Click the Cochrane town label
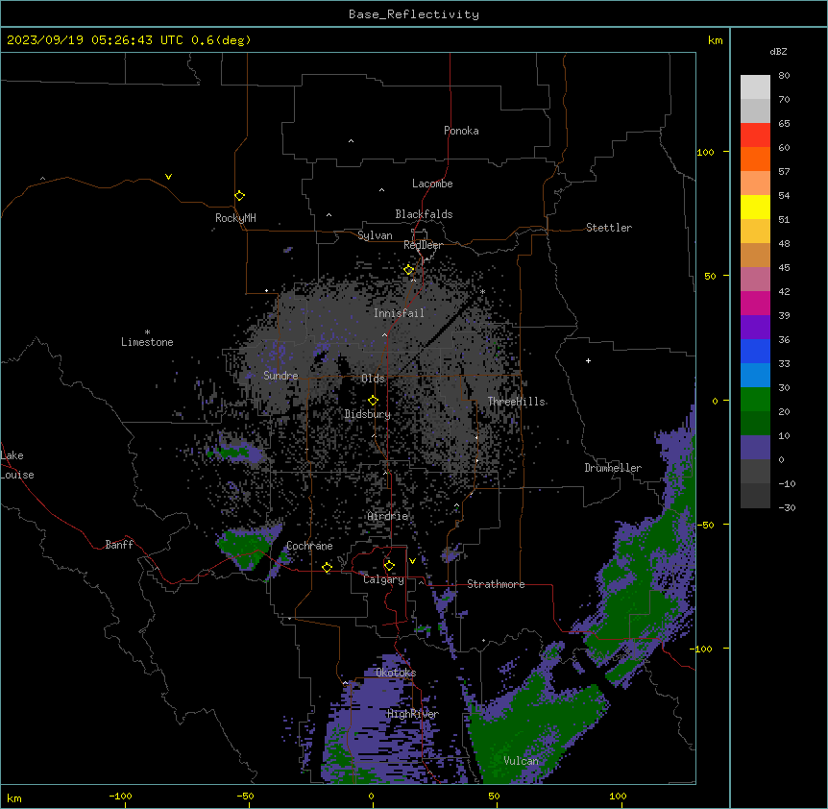828x809 pixels. [309, 546]
